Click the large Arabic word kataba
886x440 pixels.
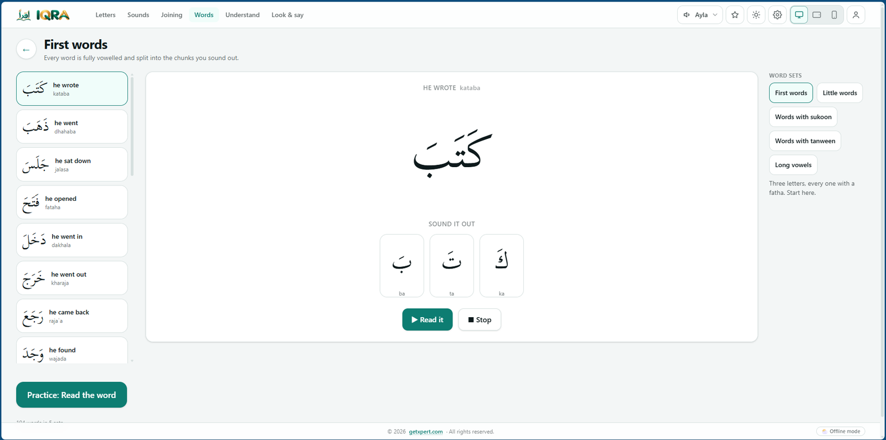[x=452, y=153]
